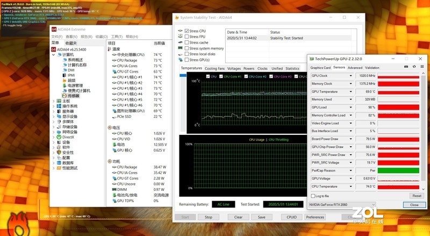
Task: Enable Log to file in GPU-Z
Action: [x=313, y=196]
